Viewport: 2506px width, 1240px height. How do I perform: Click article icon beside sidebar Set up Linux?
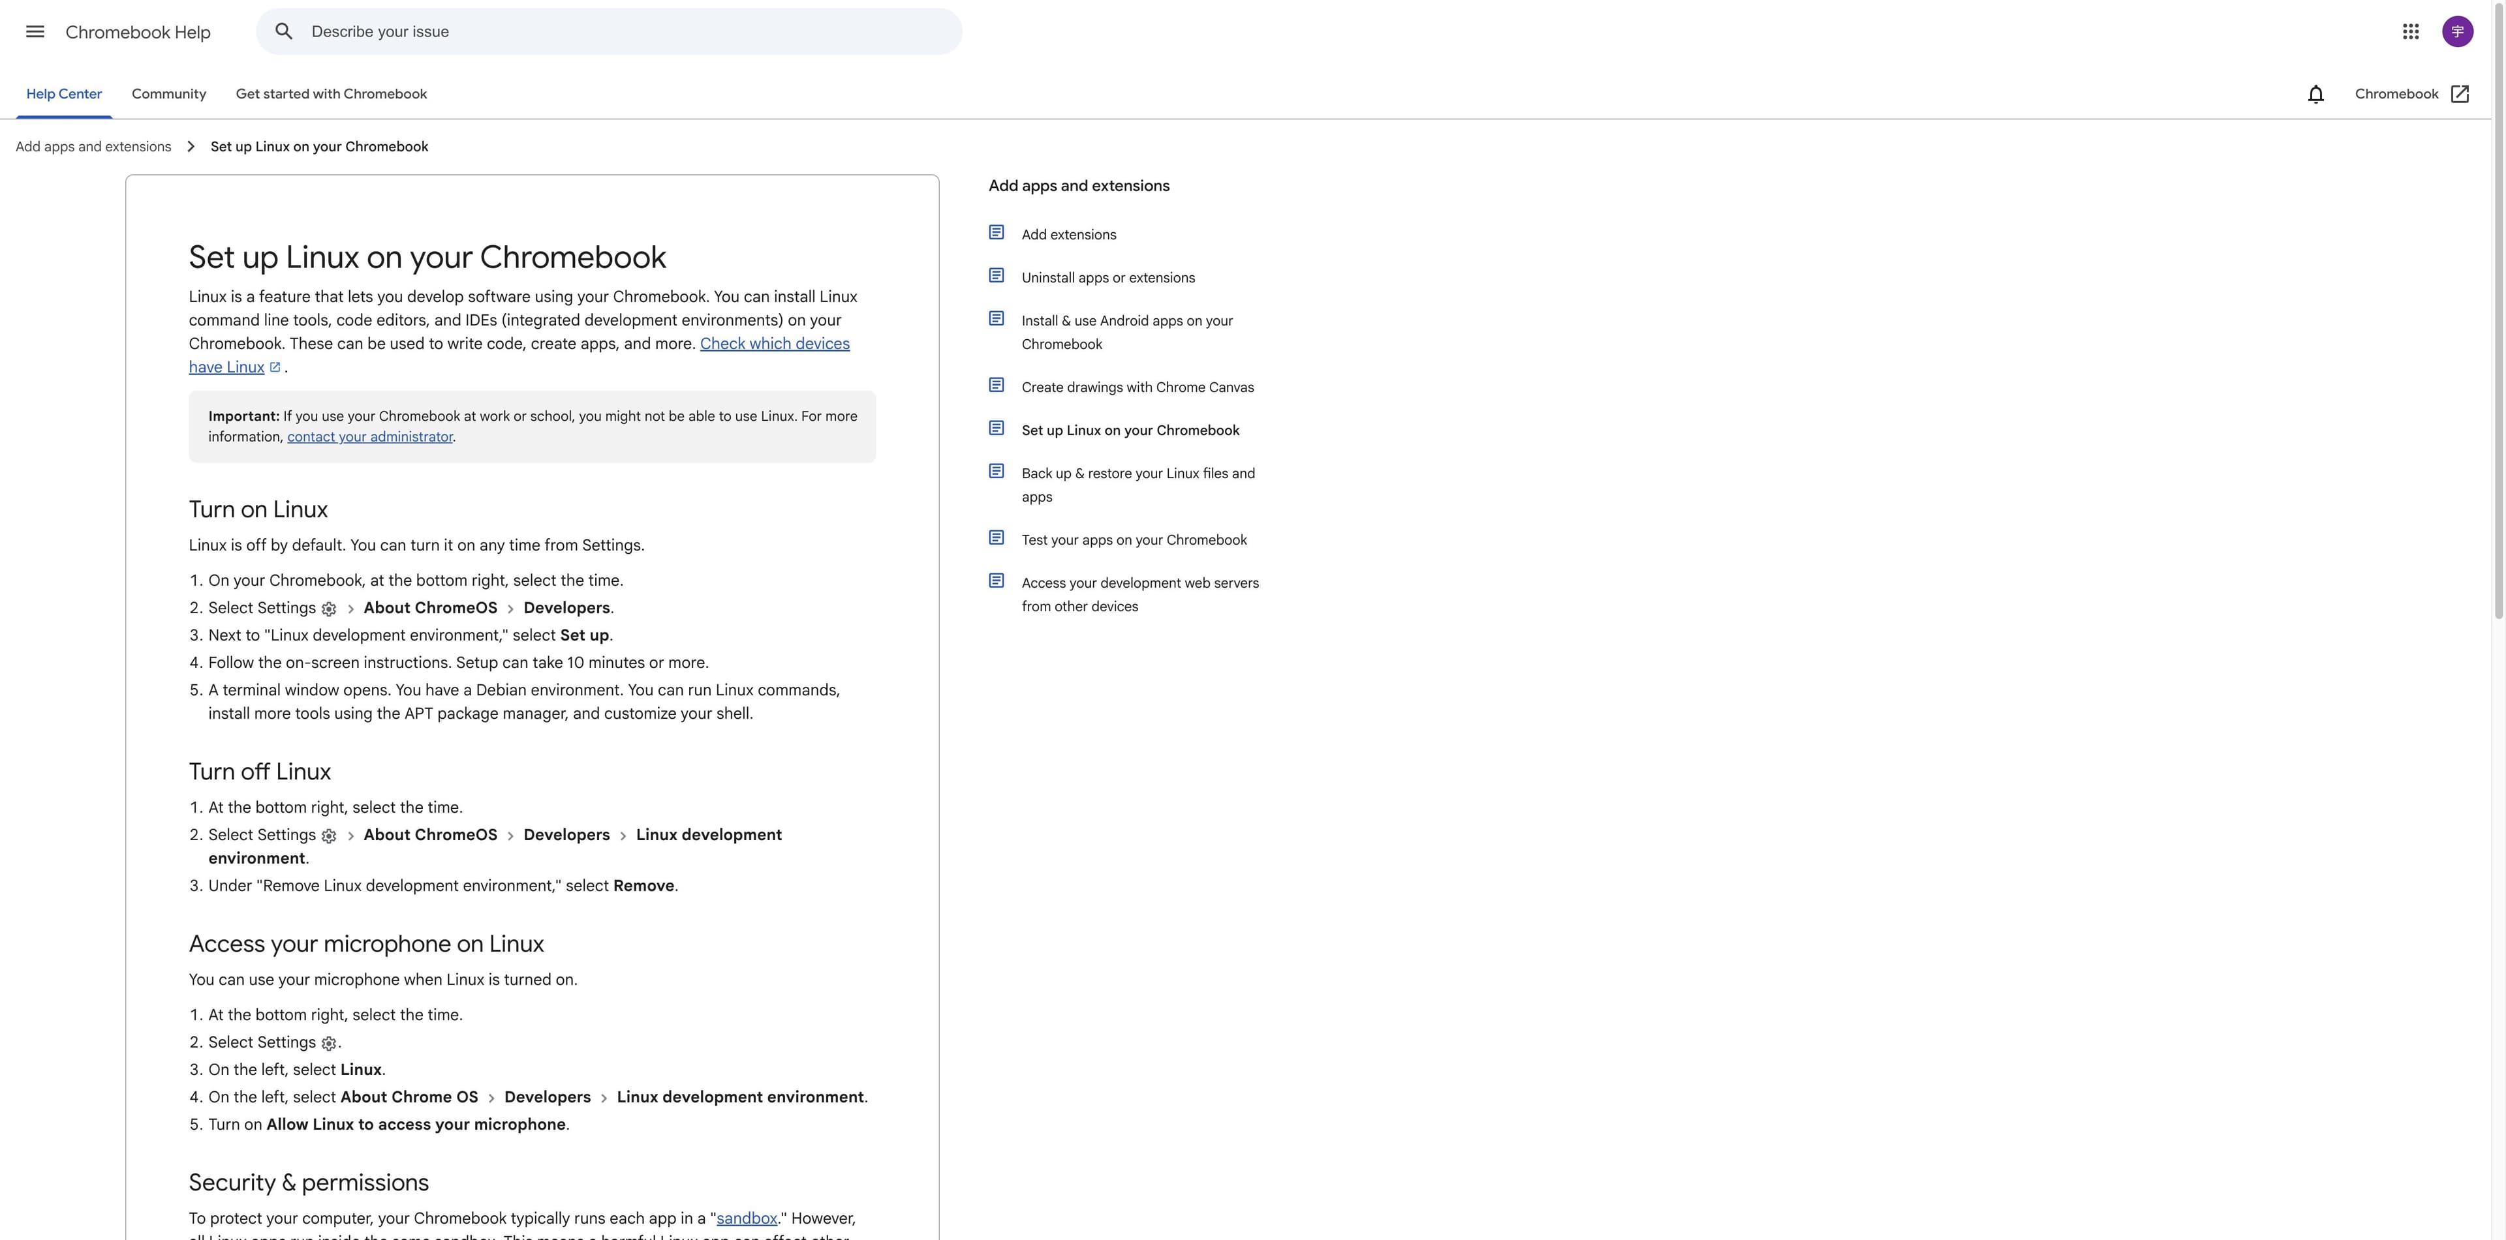tap(996, 428)
